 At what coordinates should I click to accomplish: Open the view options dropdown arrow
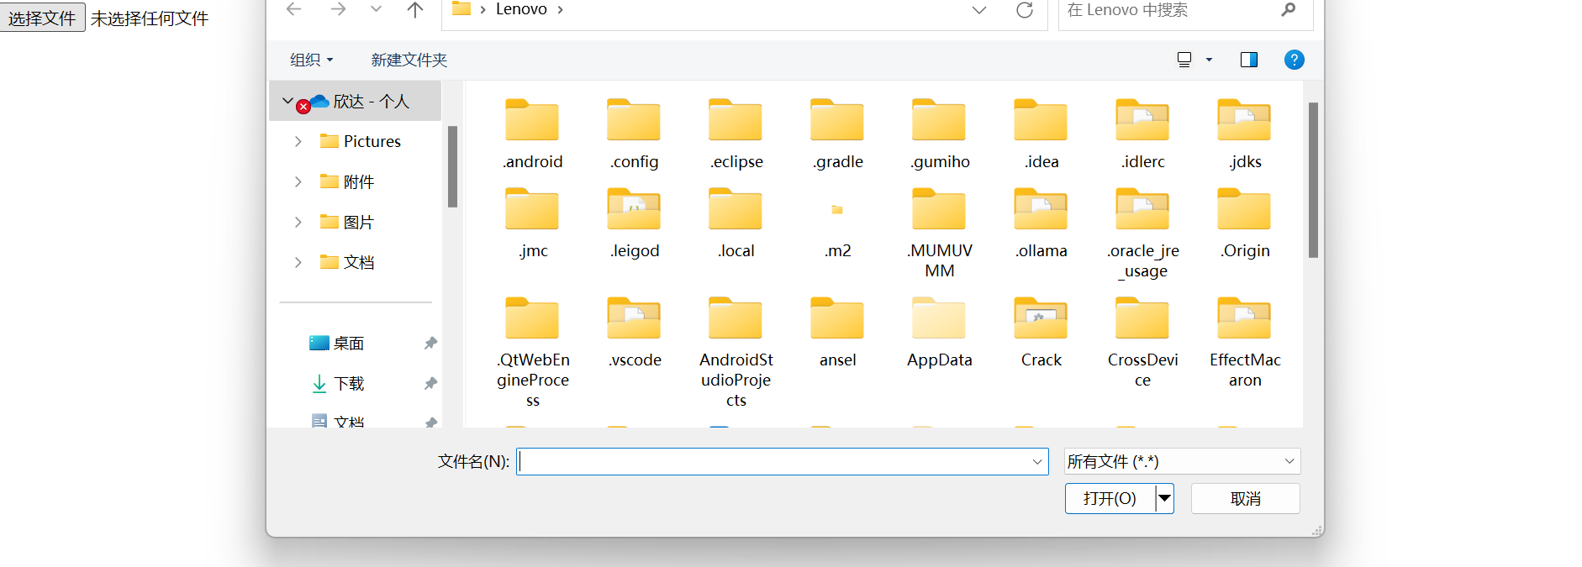tap(1209, 60)
